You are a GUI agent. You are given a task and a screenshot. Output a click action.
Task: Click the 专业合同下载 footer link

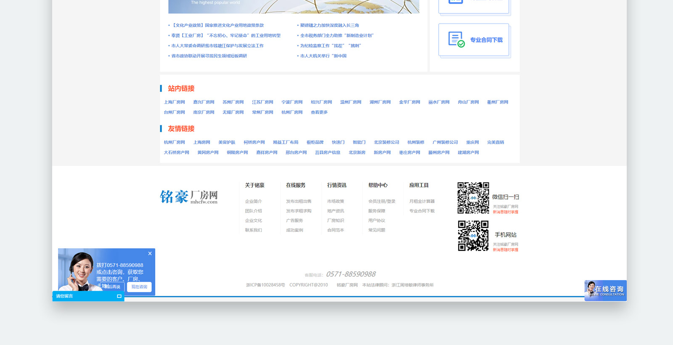tap(422, 211)
